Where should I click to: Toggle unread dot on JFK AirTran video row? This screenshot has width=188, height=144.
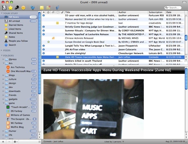coord(44,49)
